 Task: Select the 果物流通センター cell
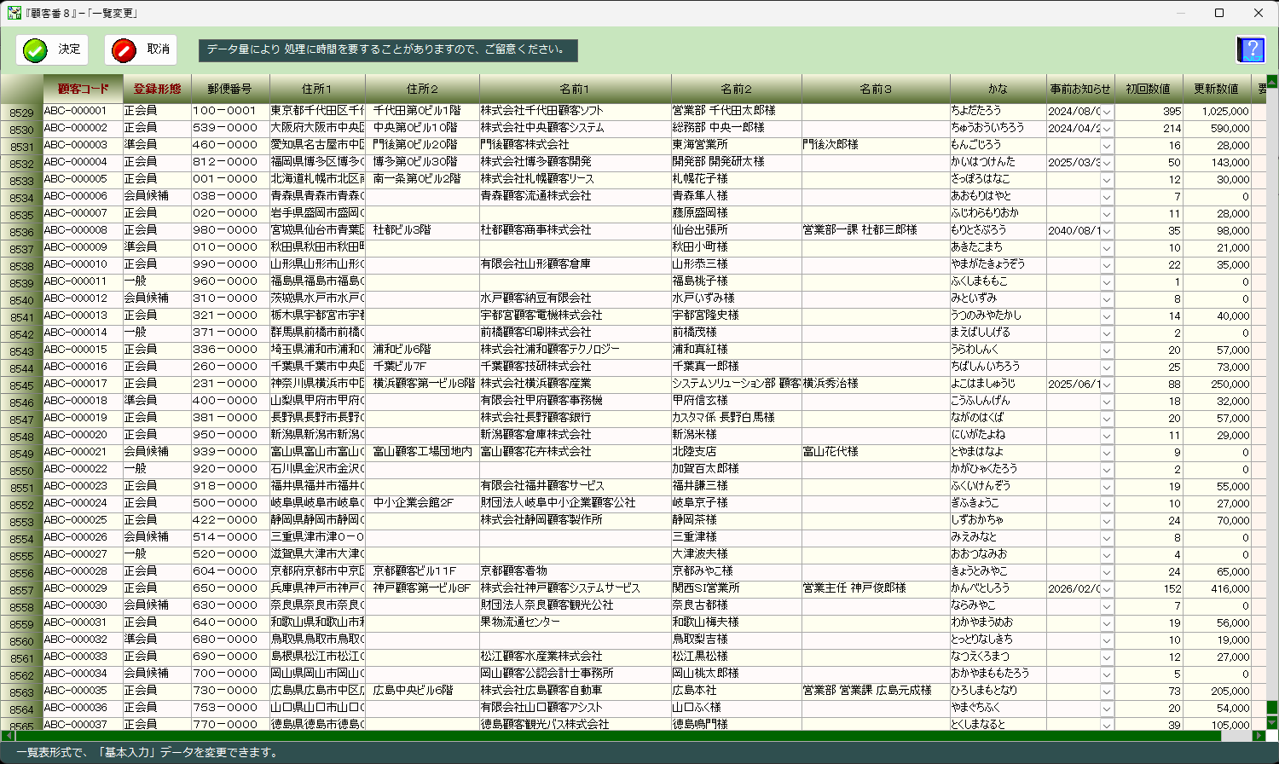(x=576, y=622)
